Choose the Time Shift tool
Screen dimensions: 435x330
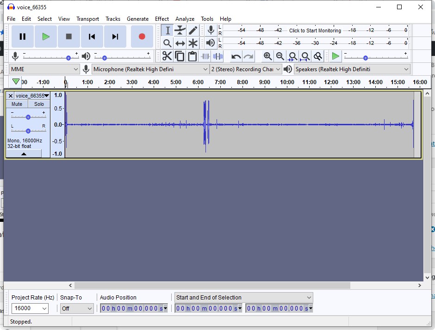point(180,43)
